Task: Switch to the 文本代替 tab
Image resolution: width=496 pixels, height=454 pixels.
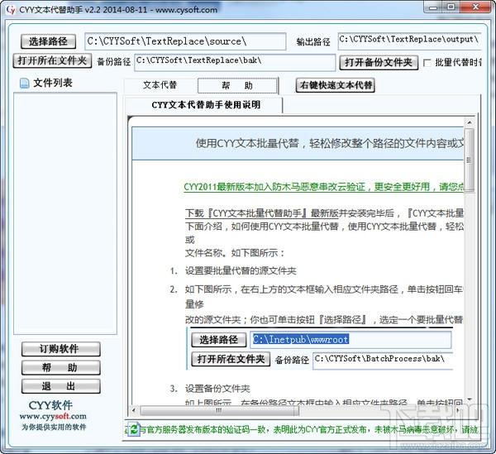Action: [160, 85]
